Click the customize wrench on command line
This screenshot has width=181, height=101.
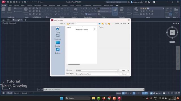(42, 89)
